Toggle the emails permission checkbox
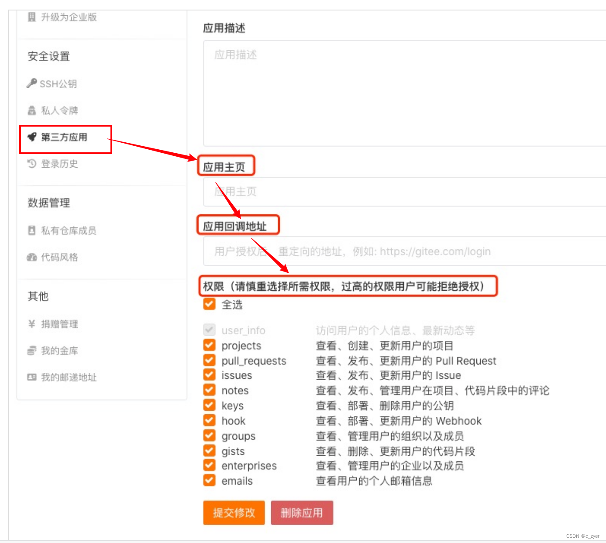This screenshot has height=543, width=606. click(x=210, y=480)
